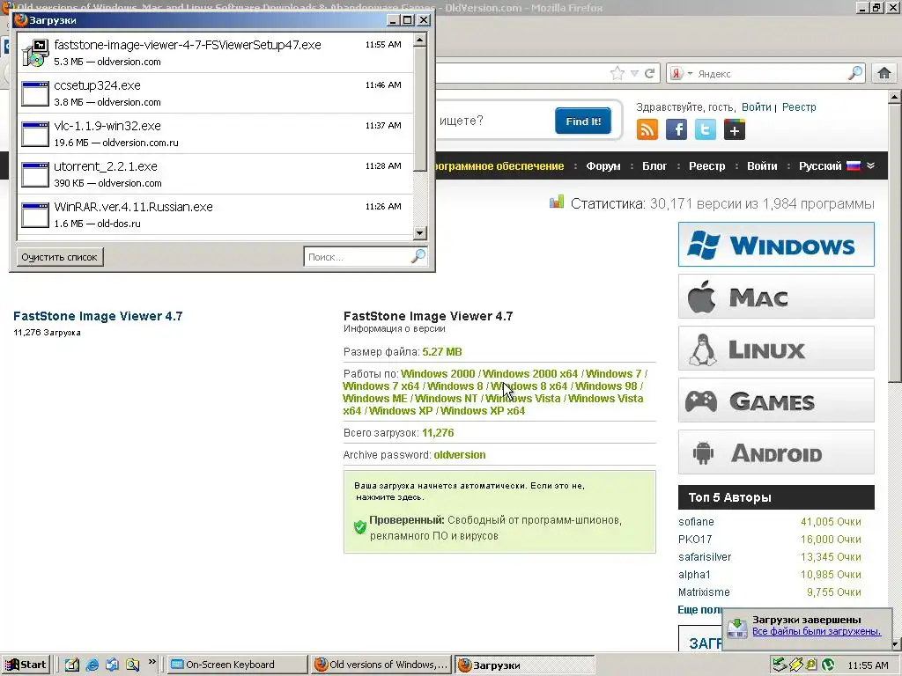Click the Linux platform banner
The height and width of the screenshot is (676, 902).
[776, 349]
